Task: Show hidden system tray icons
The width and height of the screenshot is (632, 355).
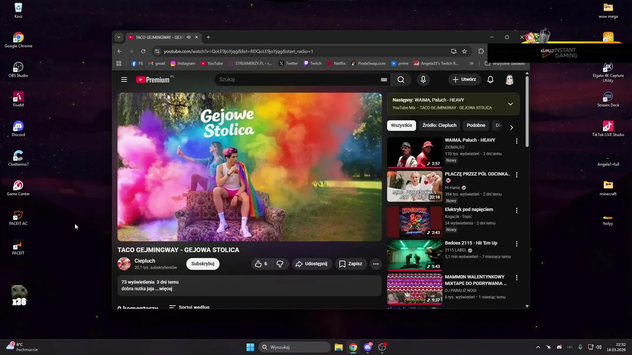Action: 538,347
